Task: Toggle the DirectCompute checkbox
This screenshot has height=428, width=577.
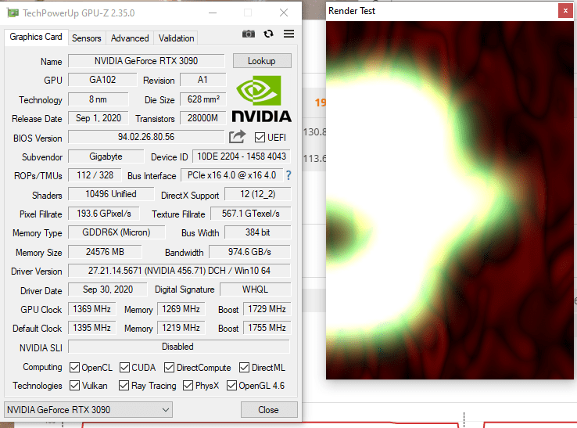Action: point(170,367)
